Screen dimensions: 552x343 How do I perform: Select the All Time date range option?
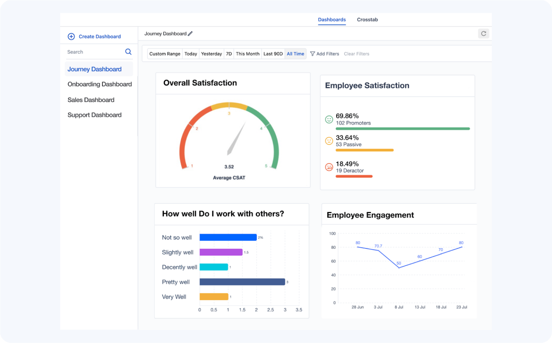[x=295, y=54]
